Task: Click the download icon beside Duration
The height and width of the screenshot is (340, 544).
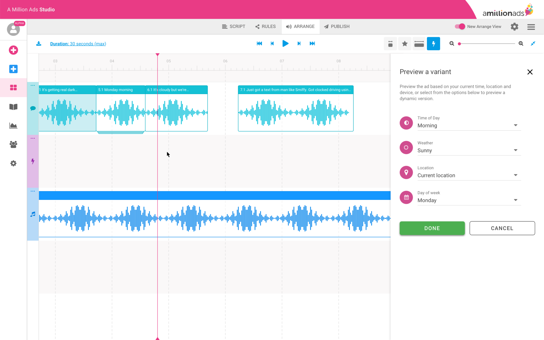Action: click(x=39, y=44)
